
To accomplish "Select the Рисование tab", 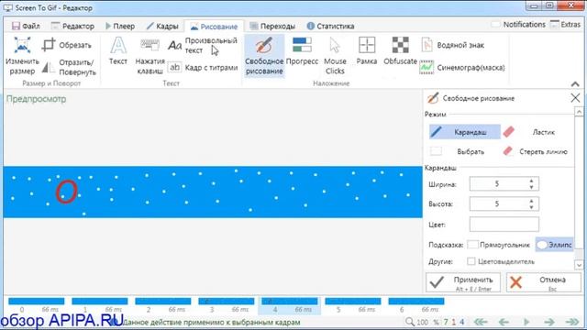I will point(214,27).
